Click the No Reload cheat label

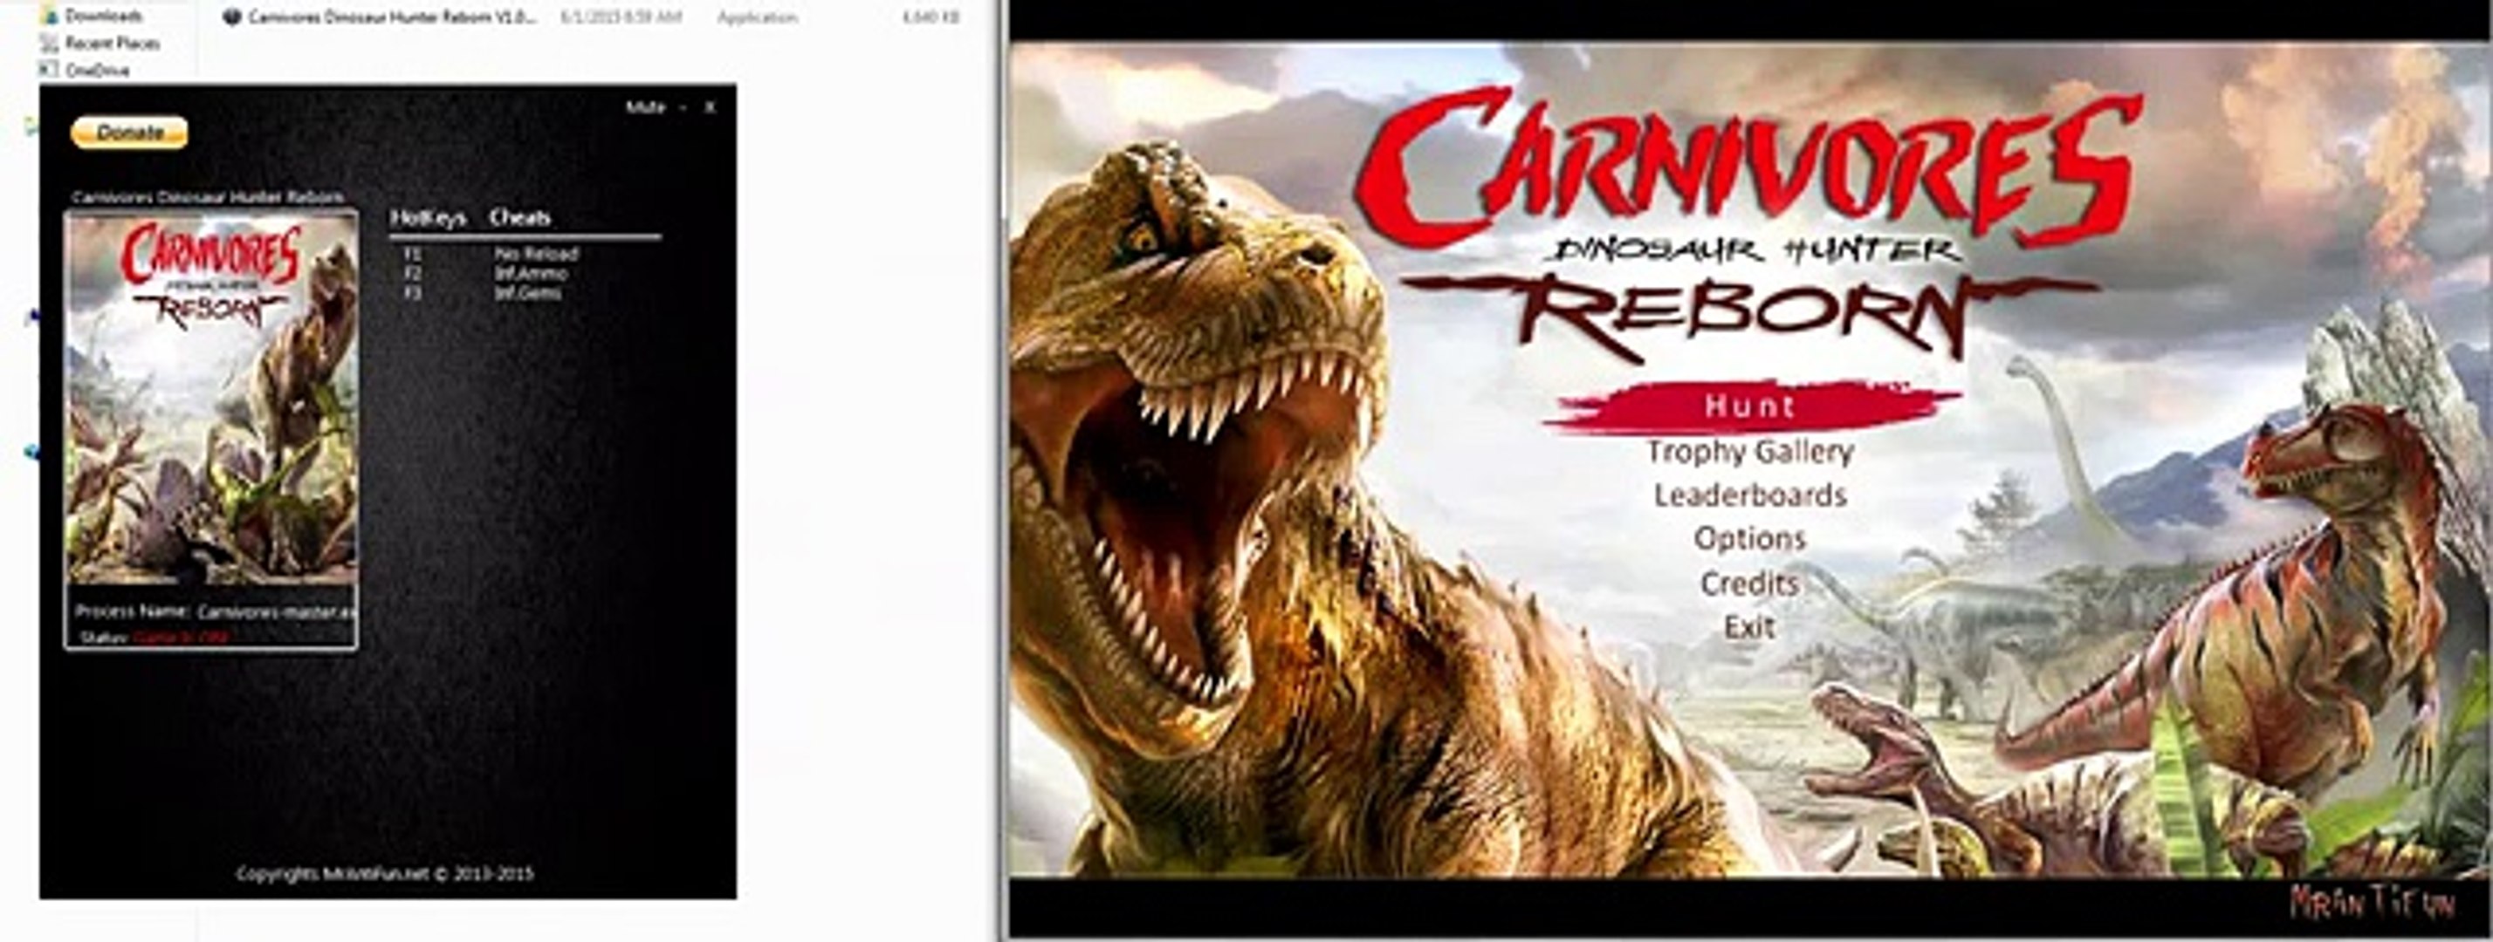coord(536,254)
